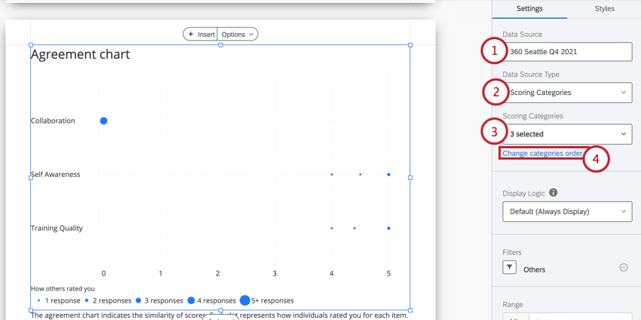Click the Change categories order link

(x=542, y=154)
